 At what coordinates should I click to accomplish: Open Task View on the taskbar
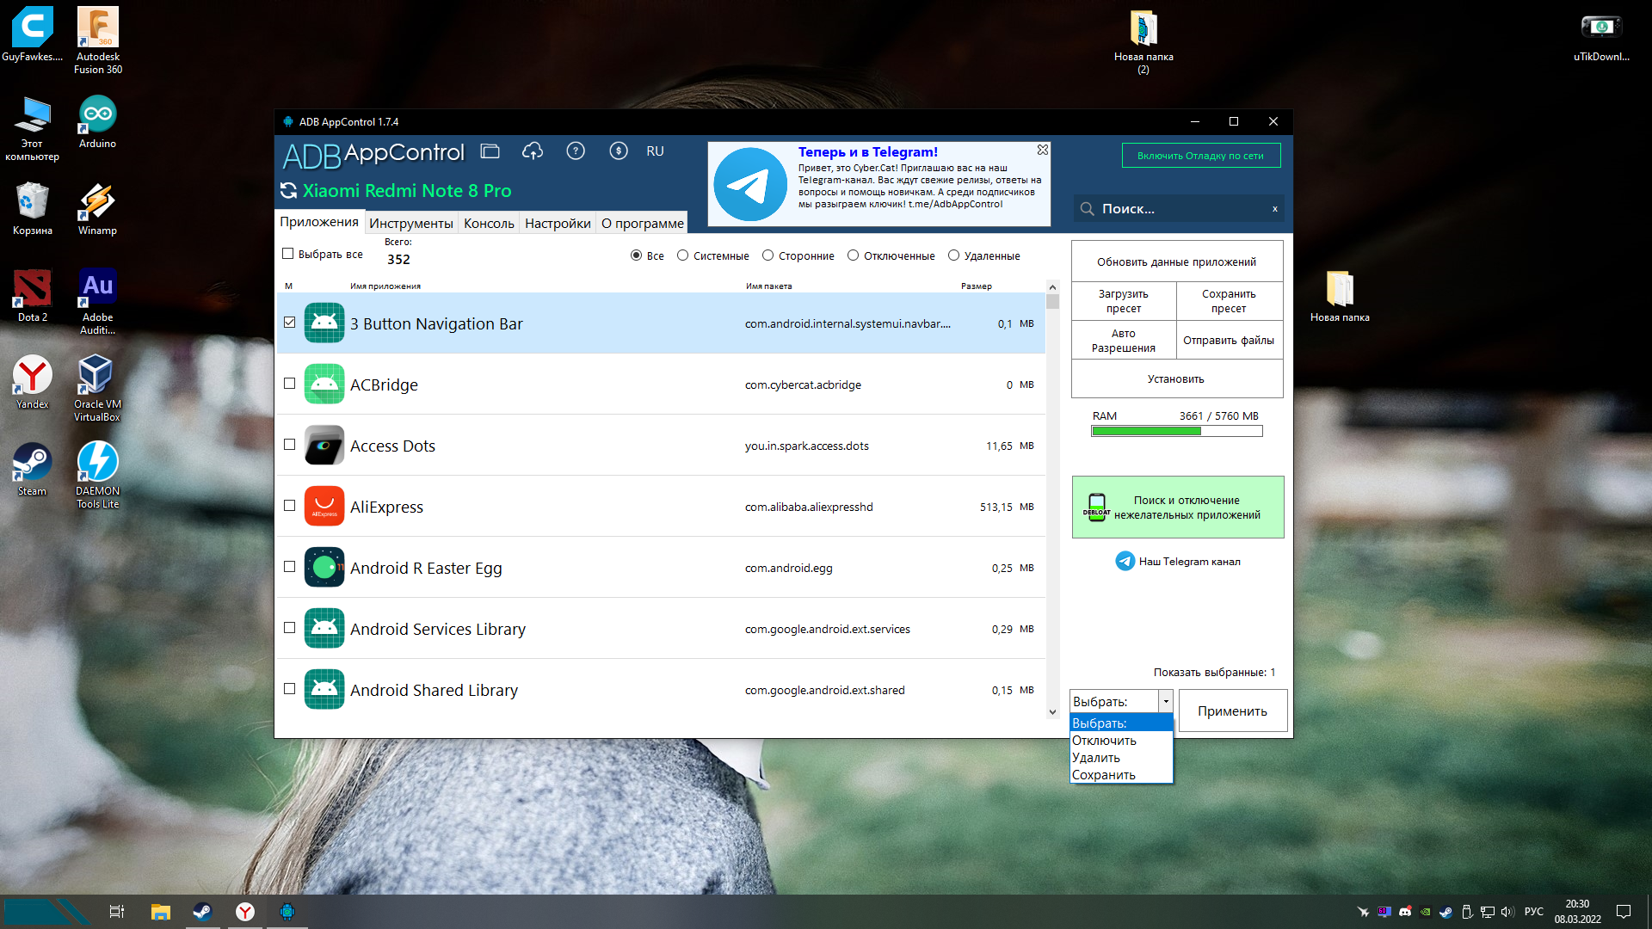coord(117,912)
